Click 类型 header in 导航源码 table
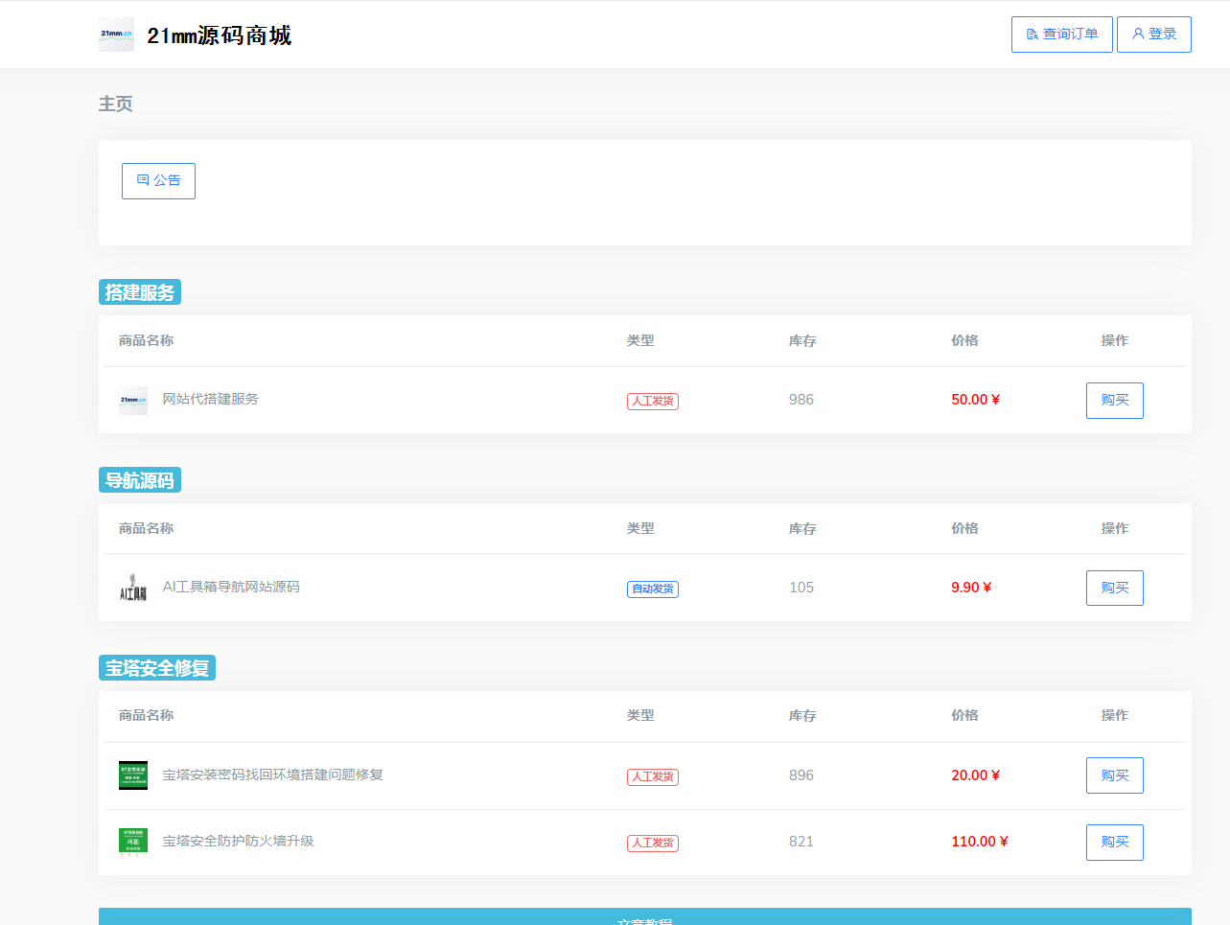Screen dimensions: 1230x925 (x=640, y=528)
